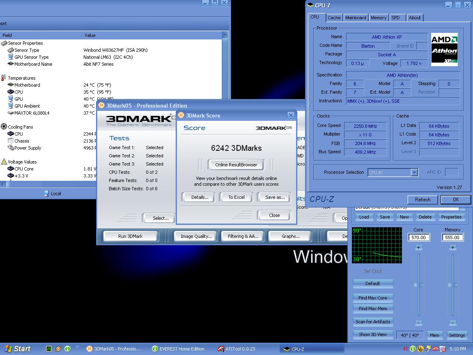
Task: Click the GPU Sensor Type icon
Action: pyautogui.click(x=11, y=57)
